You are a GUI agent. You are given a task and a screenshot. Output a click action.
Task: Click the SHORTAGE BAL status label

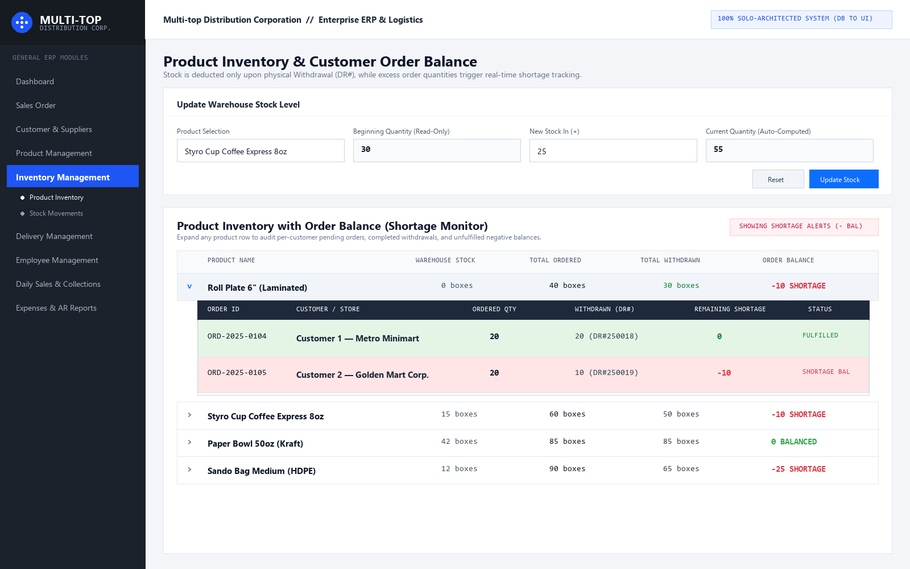pos(826,372)
